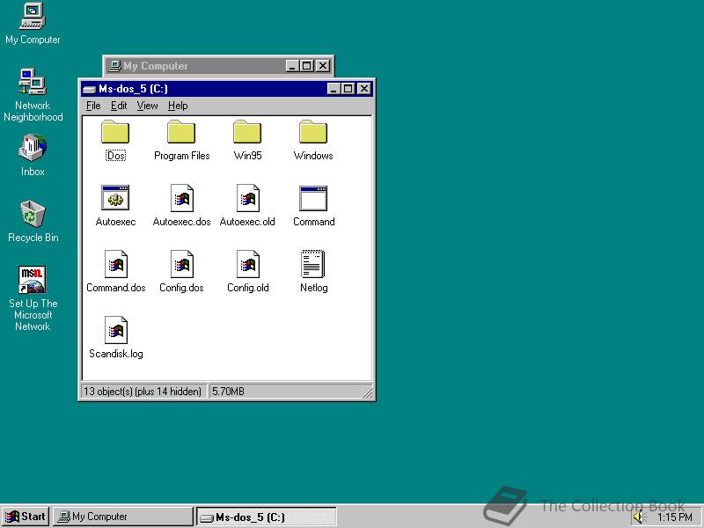This screenshot has width=704, height=528.
Task: Select the Recycle Bin desktop icon
Action: click(33, 214)
